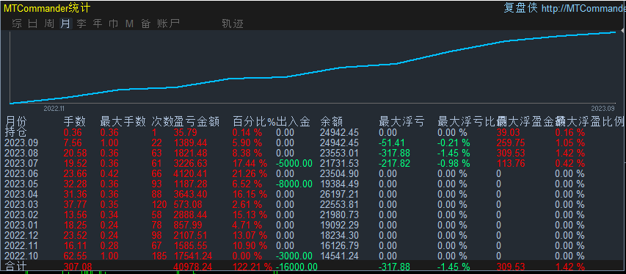Select the 2023.06 month row
Image resolution: width=626 pixels, height=274 pixels.
click(x=313, y=173)
